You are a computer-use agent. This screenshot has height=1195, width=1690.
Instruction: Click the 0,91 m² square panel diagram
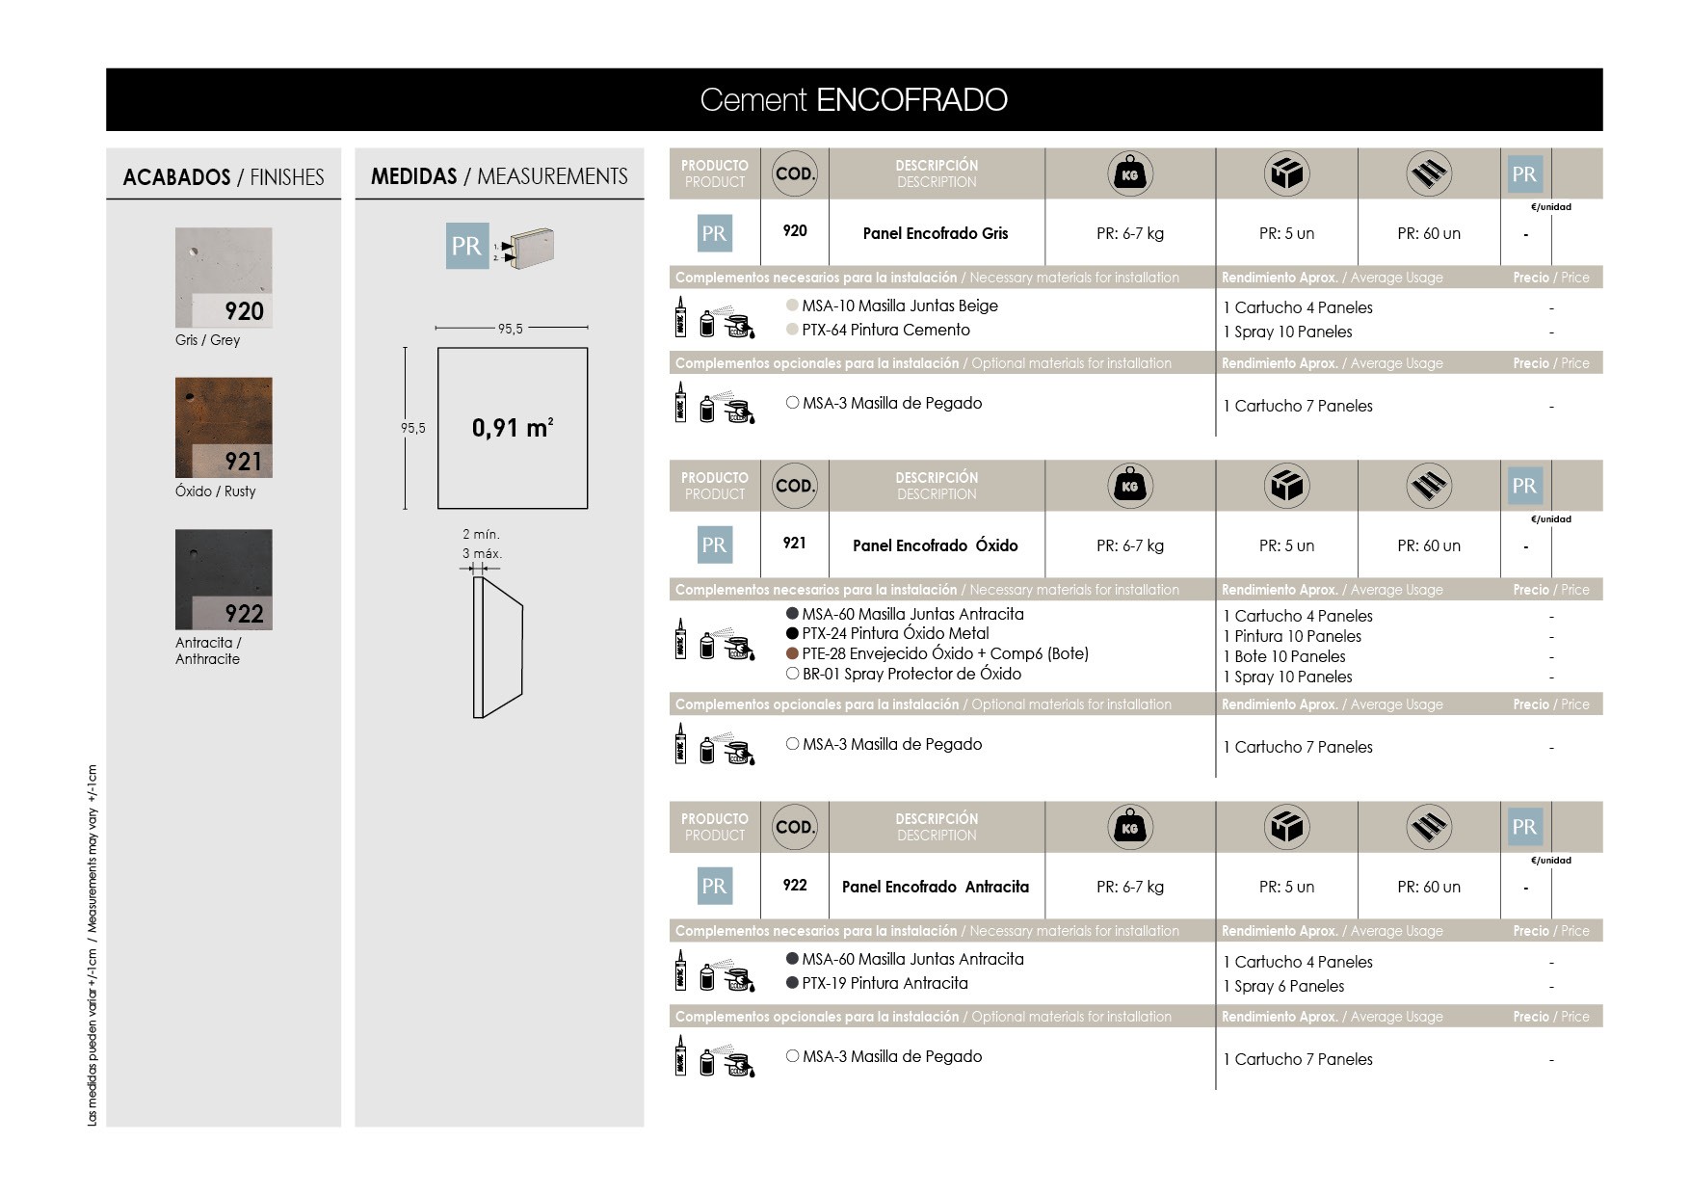[x=513, y=428]
